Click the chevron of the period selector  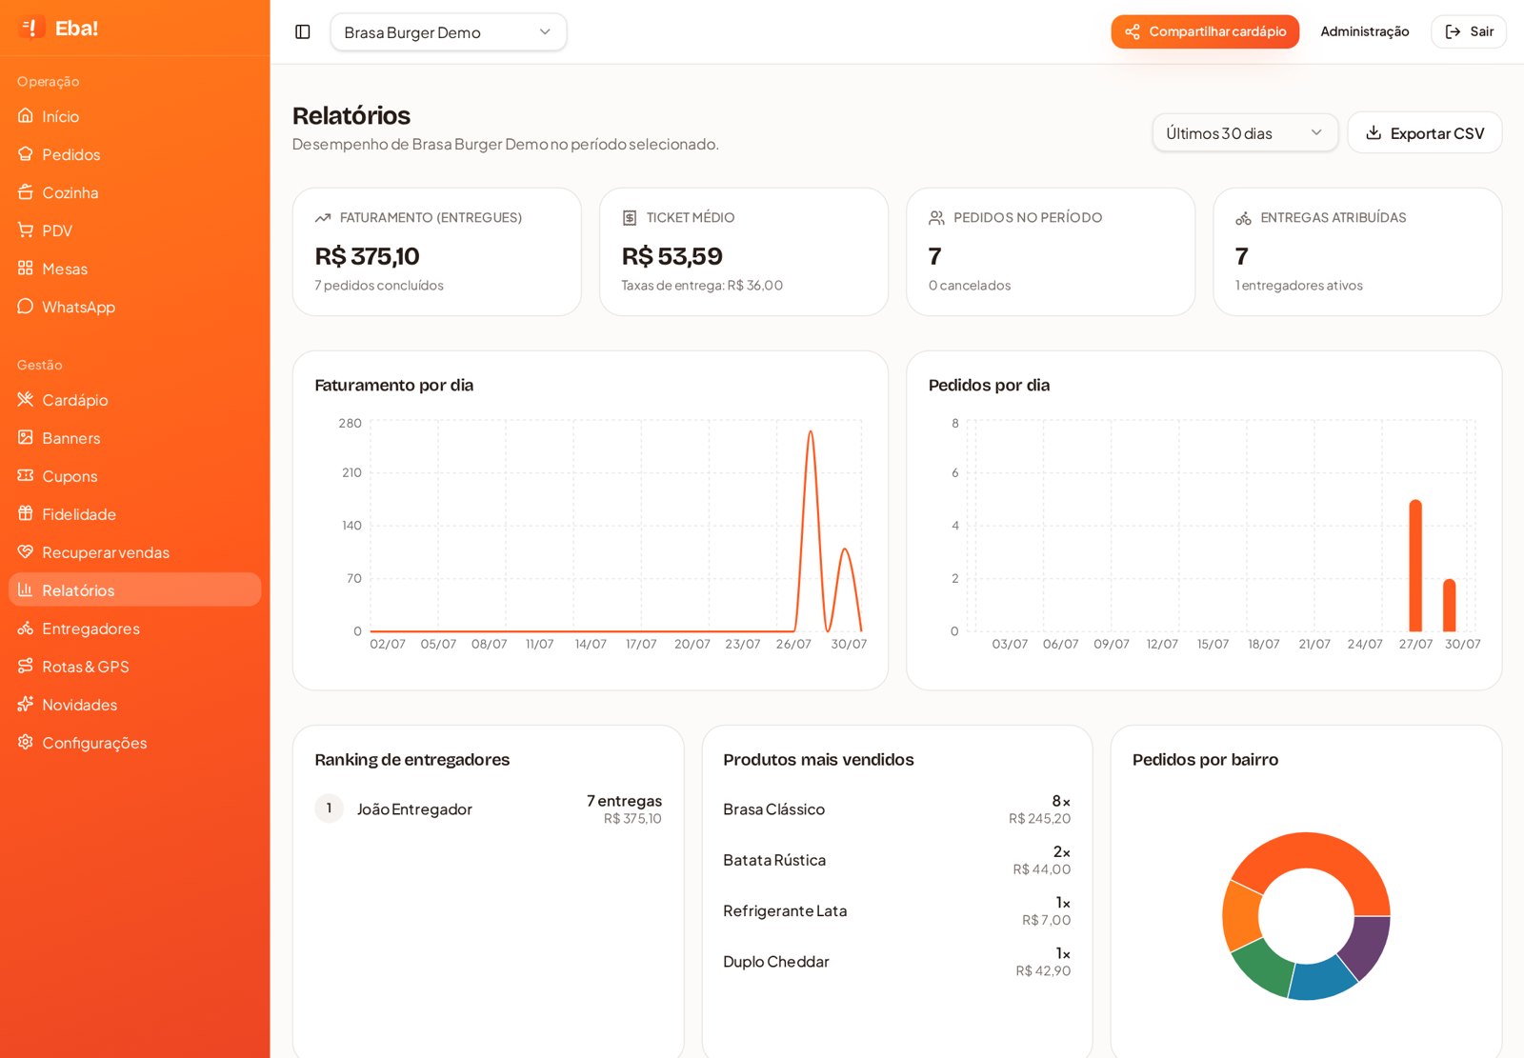pyautogui.click(x=1316, y=132)
